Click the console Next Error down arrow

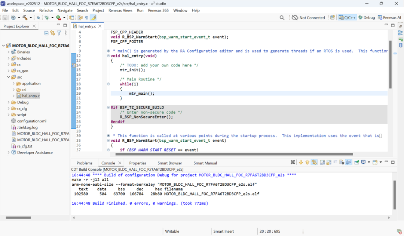tap(301, 162)
